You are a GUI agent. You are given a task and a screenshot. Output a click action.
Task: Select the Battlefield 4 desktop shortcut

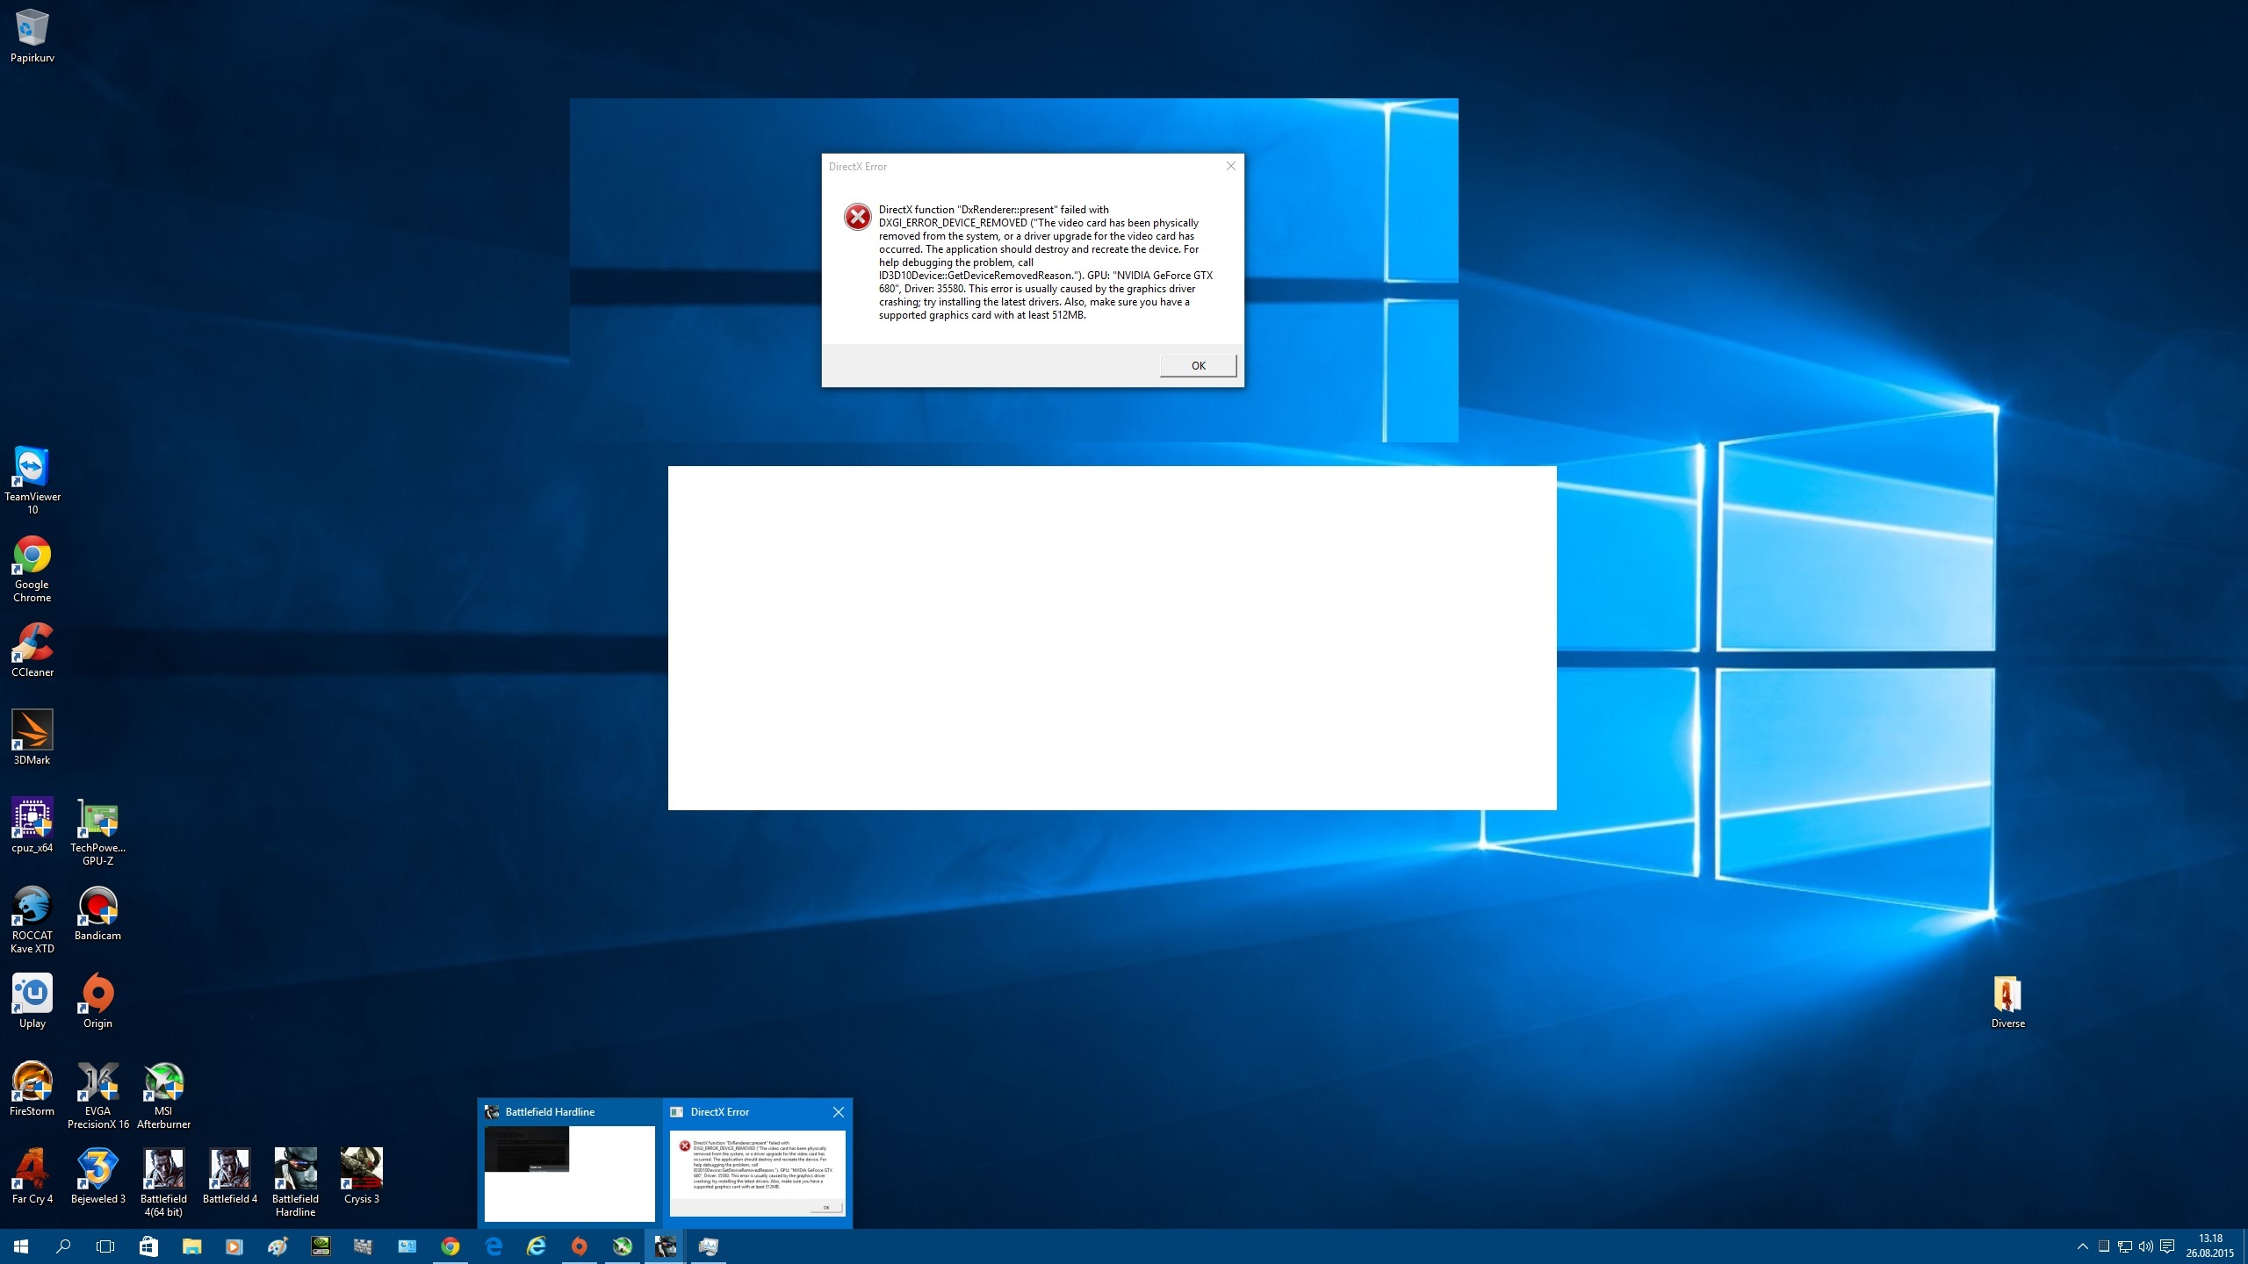(230, 1176)
